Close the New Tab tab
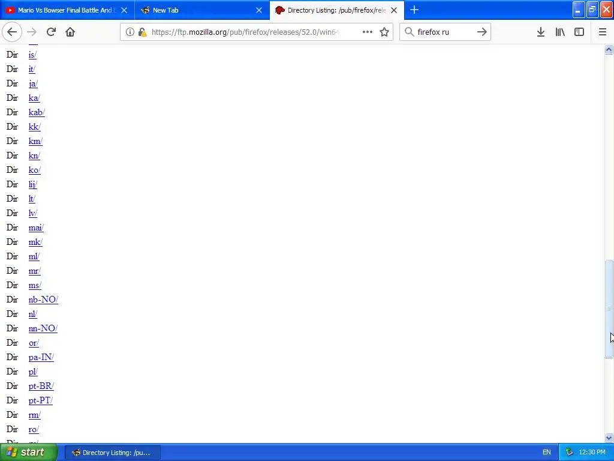Viewport: 614px width, 461px height. click(259, 10)
